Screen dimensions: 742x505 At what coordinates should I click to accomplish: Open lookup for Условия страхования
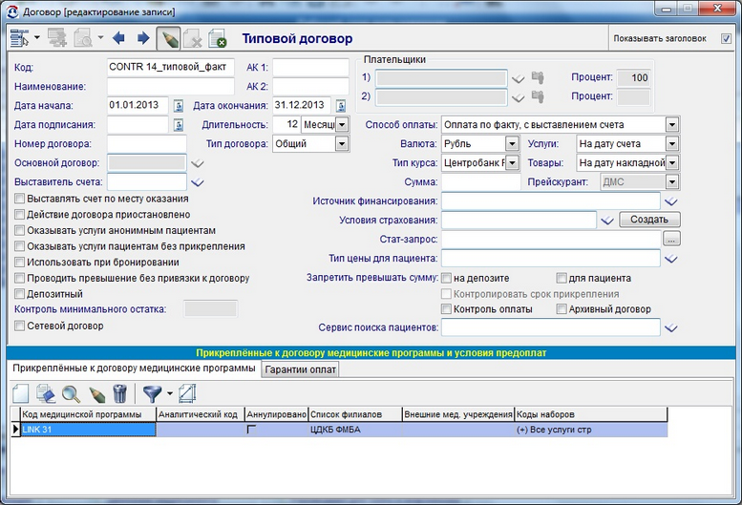[x=607, y=221]
